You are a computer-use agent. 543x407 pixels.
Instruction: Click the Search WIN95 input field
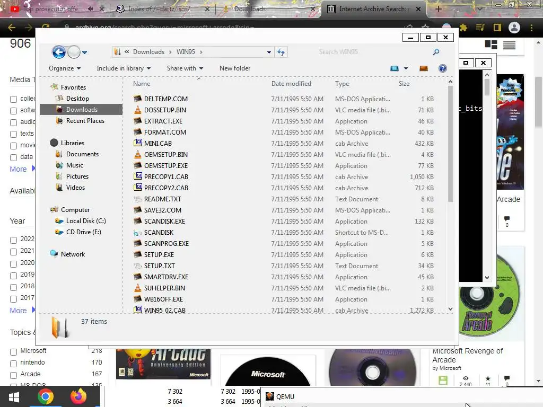(x=372, y=52)
